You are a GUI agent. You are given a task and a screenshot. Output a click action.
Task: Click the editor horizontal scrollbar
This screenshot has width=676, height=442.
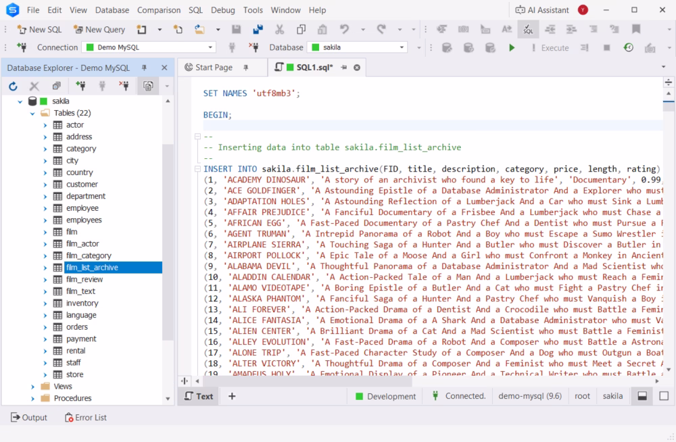pos(308,381)
